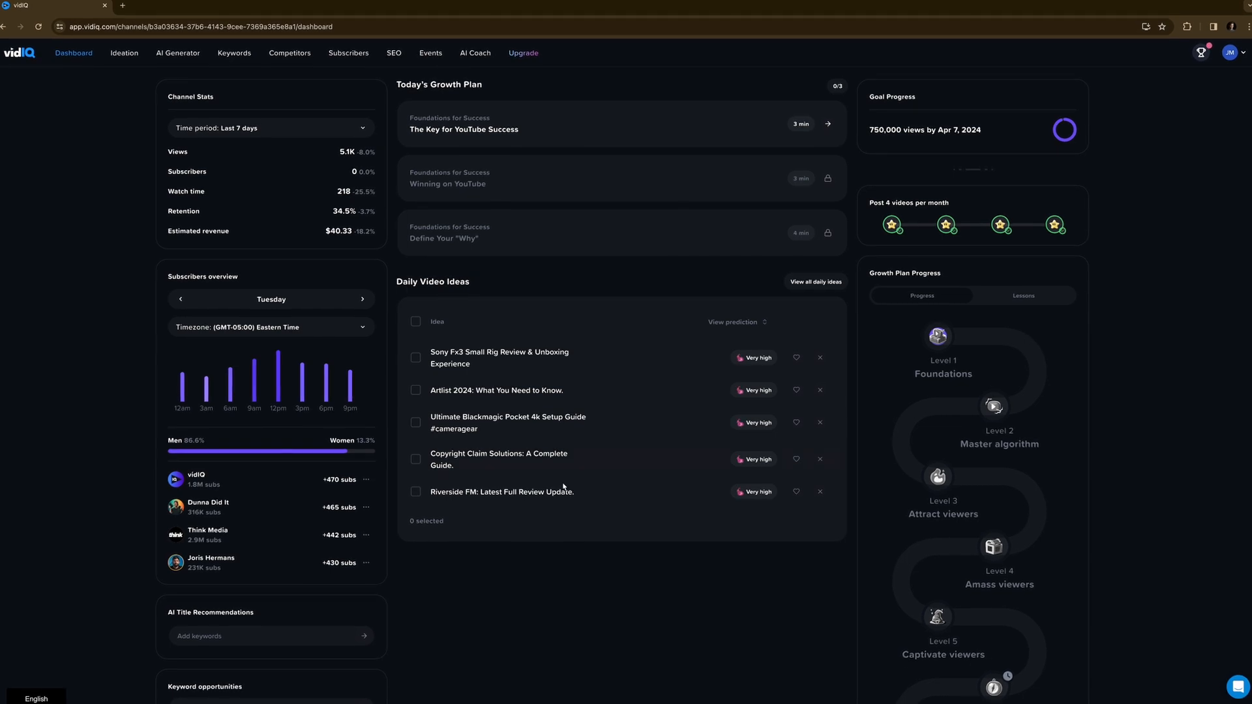The width and height of the screenshot is (1252, 704).
Task: Dismiss the Sony Fx3 Small Rig idea
Action: (820, 358)
